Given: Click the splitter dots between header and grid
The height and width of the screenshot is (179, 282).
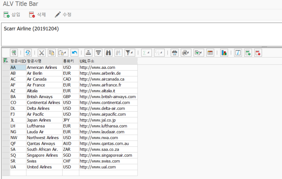Looking at the screenshot, I should pos(264,47).
